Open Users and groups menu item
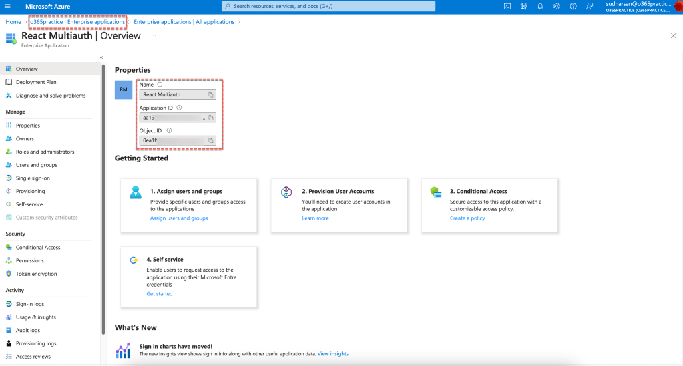 pos(36,165)
